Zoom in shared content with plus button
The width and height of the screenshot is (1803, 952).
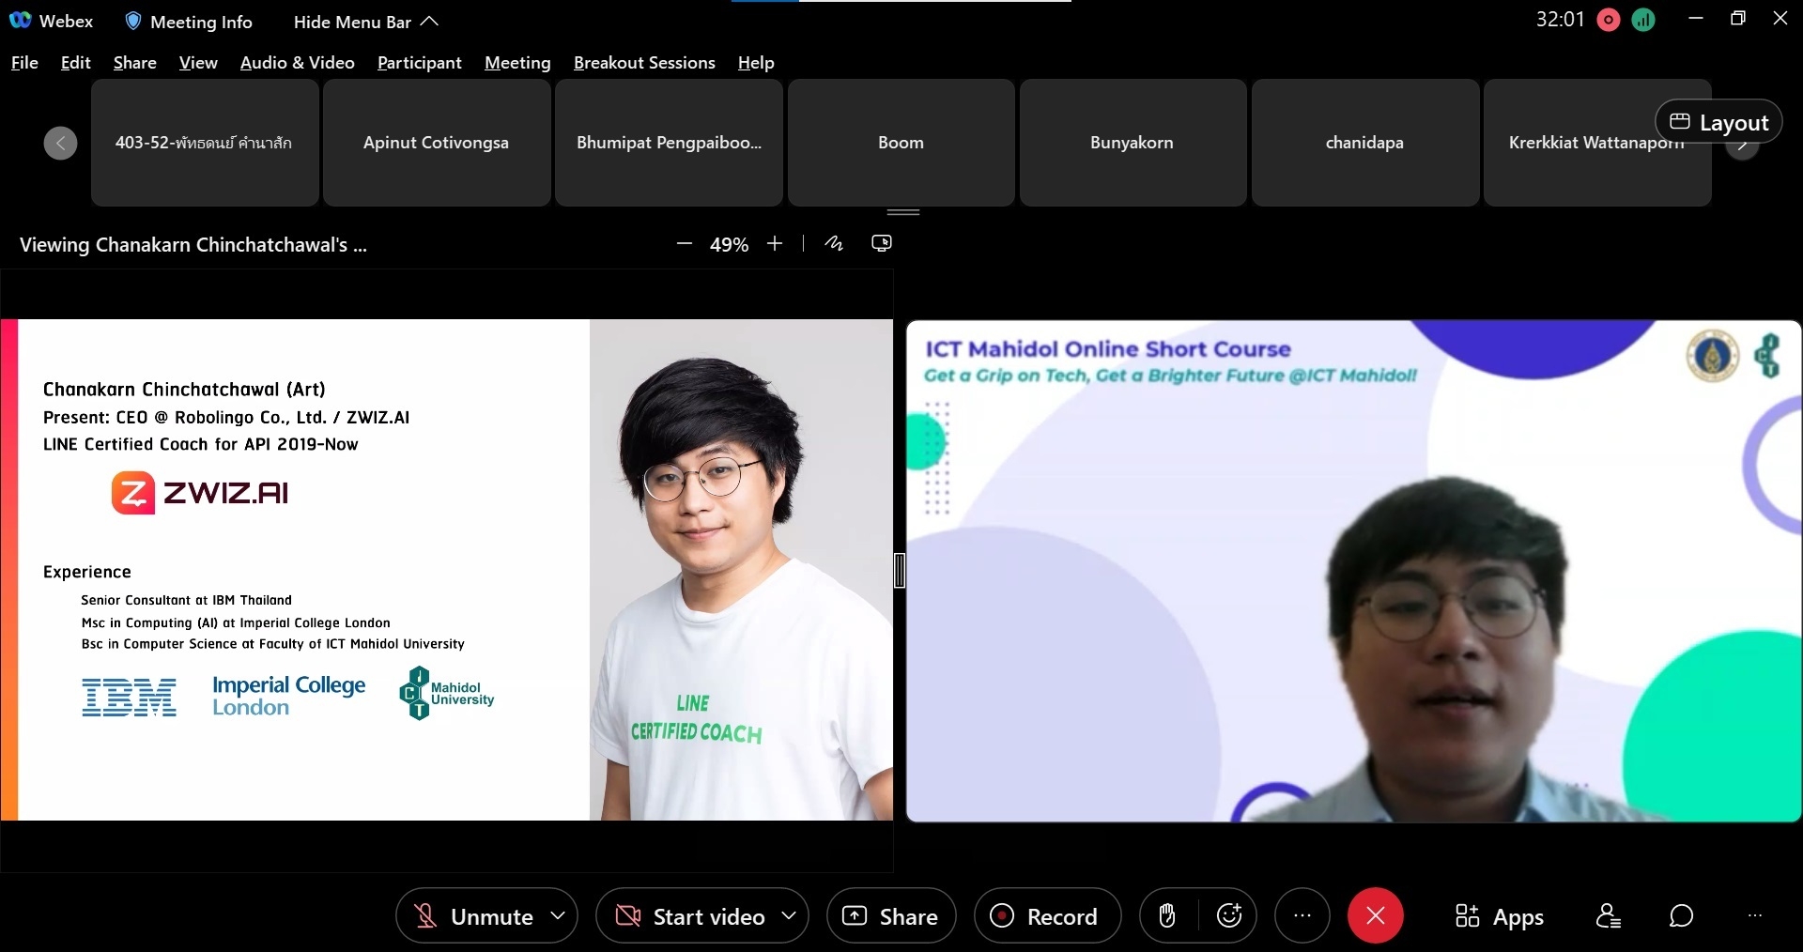(x=775, y=244)
